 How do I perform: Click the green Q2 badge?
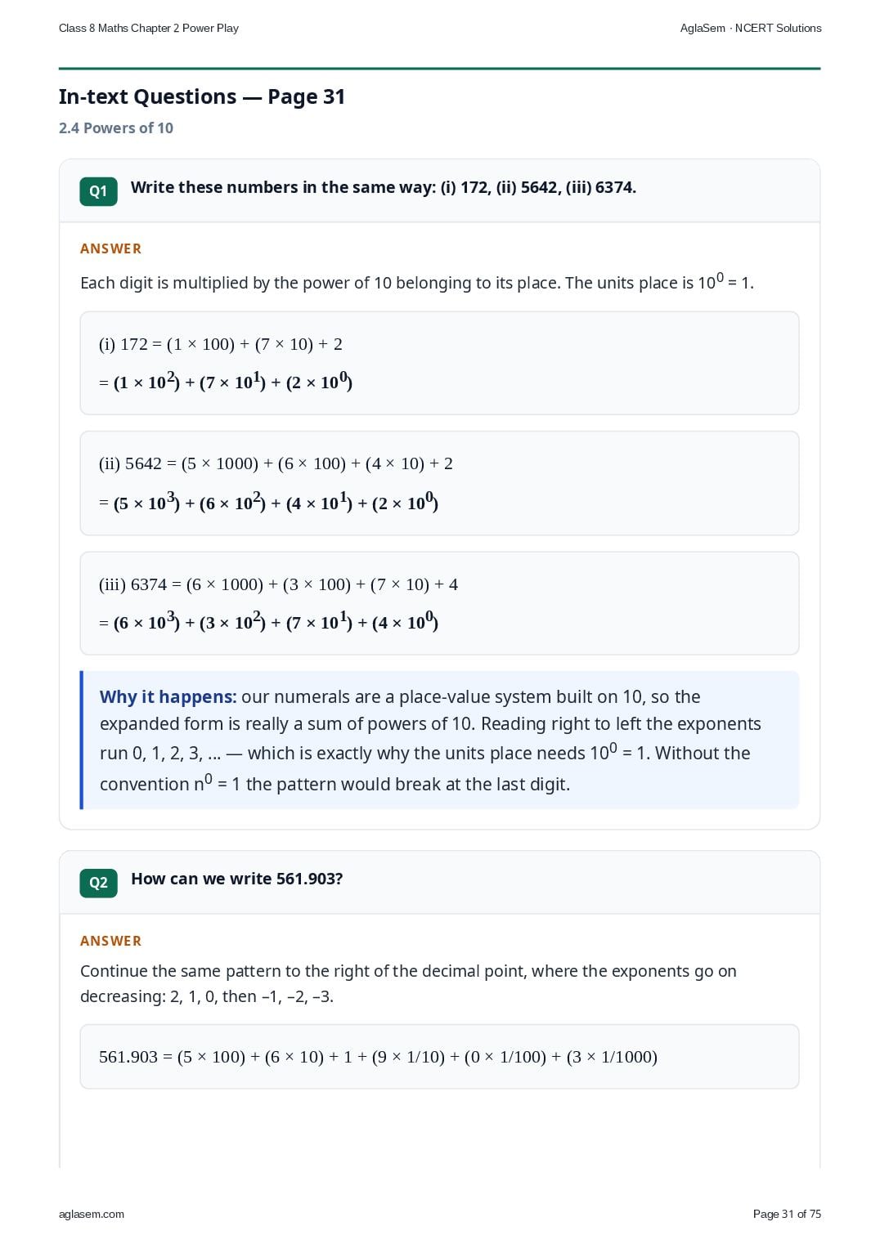[98, 883]
